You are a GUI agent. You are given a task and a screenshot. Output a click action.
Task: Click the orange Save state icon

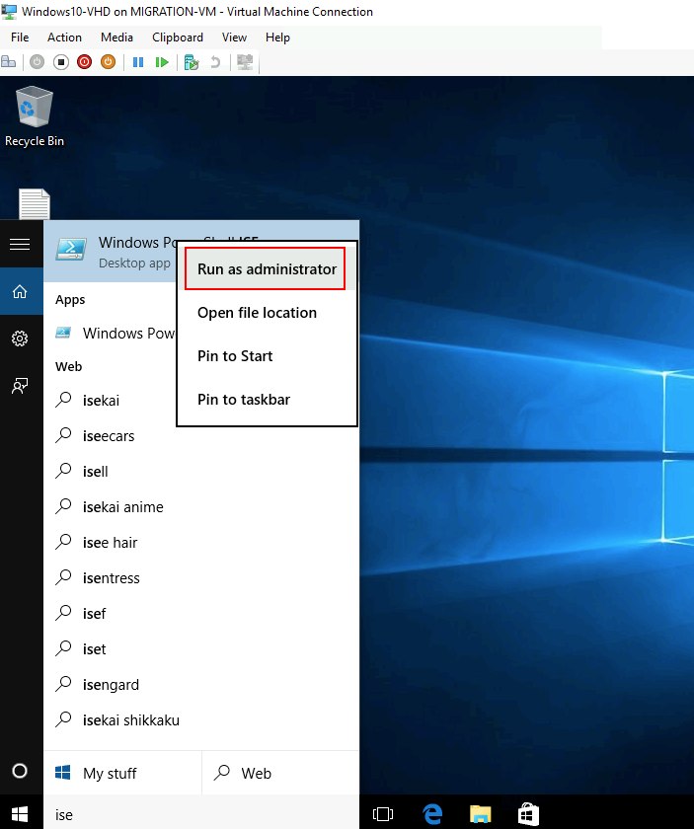(x=108, y=62)
